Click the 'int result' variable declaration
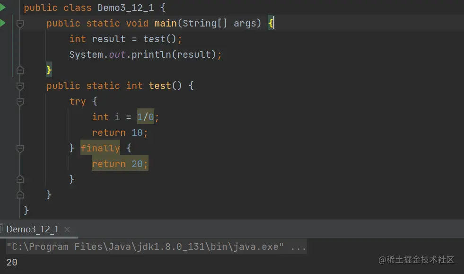Image resolution: width=464 pixels, height=274 pixels. pyautogui.click(x=97, y=39)
